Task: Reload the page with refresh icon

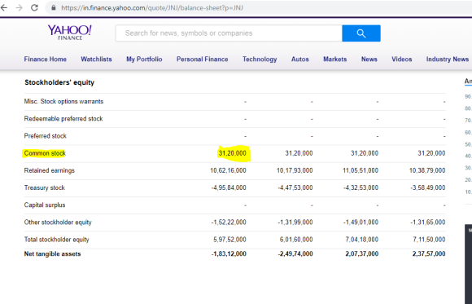Action: (35, 7)
